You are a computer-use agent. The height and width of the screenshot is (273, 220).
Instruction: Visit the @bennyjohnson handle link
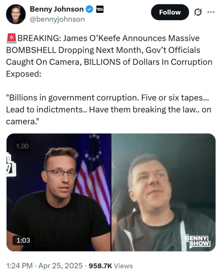click(57, 19)
